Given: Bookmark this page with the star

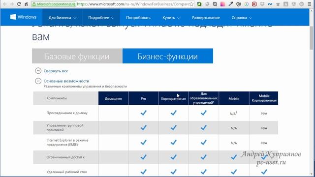Looking at the screenshot, I should click(x=191, y=4).
